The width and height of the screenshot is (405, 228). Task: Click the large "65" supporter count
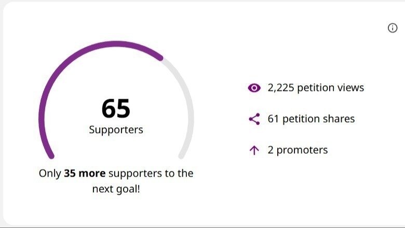[x=116, y=109]
